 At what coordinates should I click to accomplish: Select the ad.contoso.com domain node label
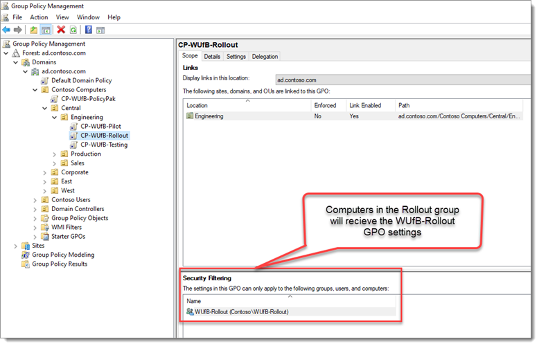click(64, 71)
